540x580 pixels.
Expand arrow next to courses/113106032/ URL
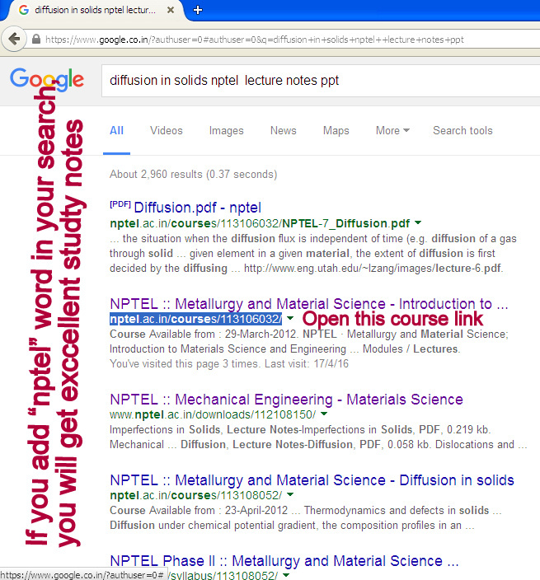coord(290,318)
